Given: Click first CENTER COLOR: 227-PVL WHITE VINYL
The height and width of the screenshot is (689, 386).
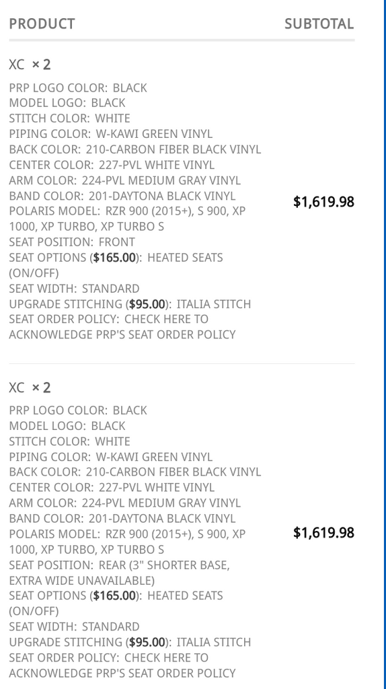Looking at the screenshot, I should 112,166.
